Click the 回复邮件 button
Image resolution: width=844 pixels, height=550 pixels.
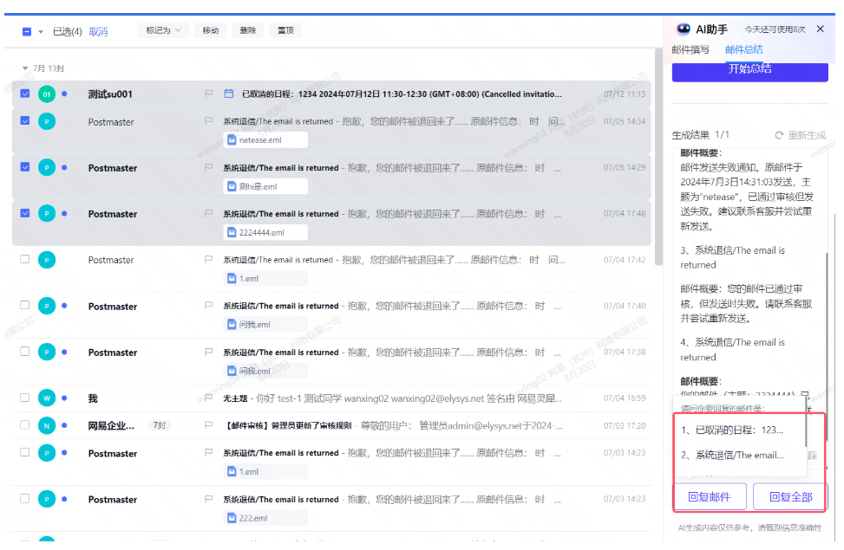pos(710,497)
